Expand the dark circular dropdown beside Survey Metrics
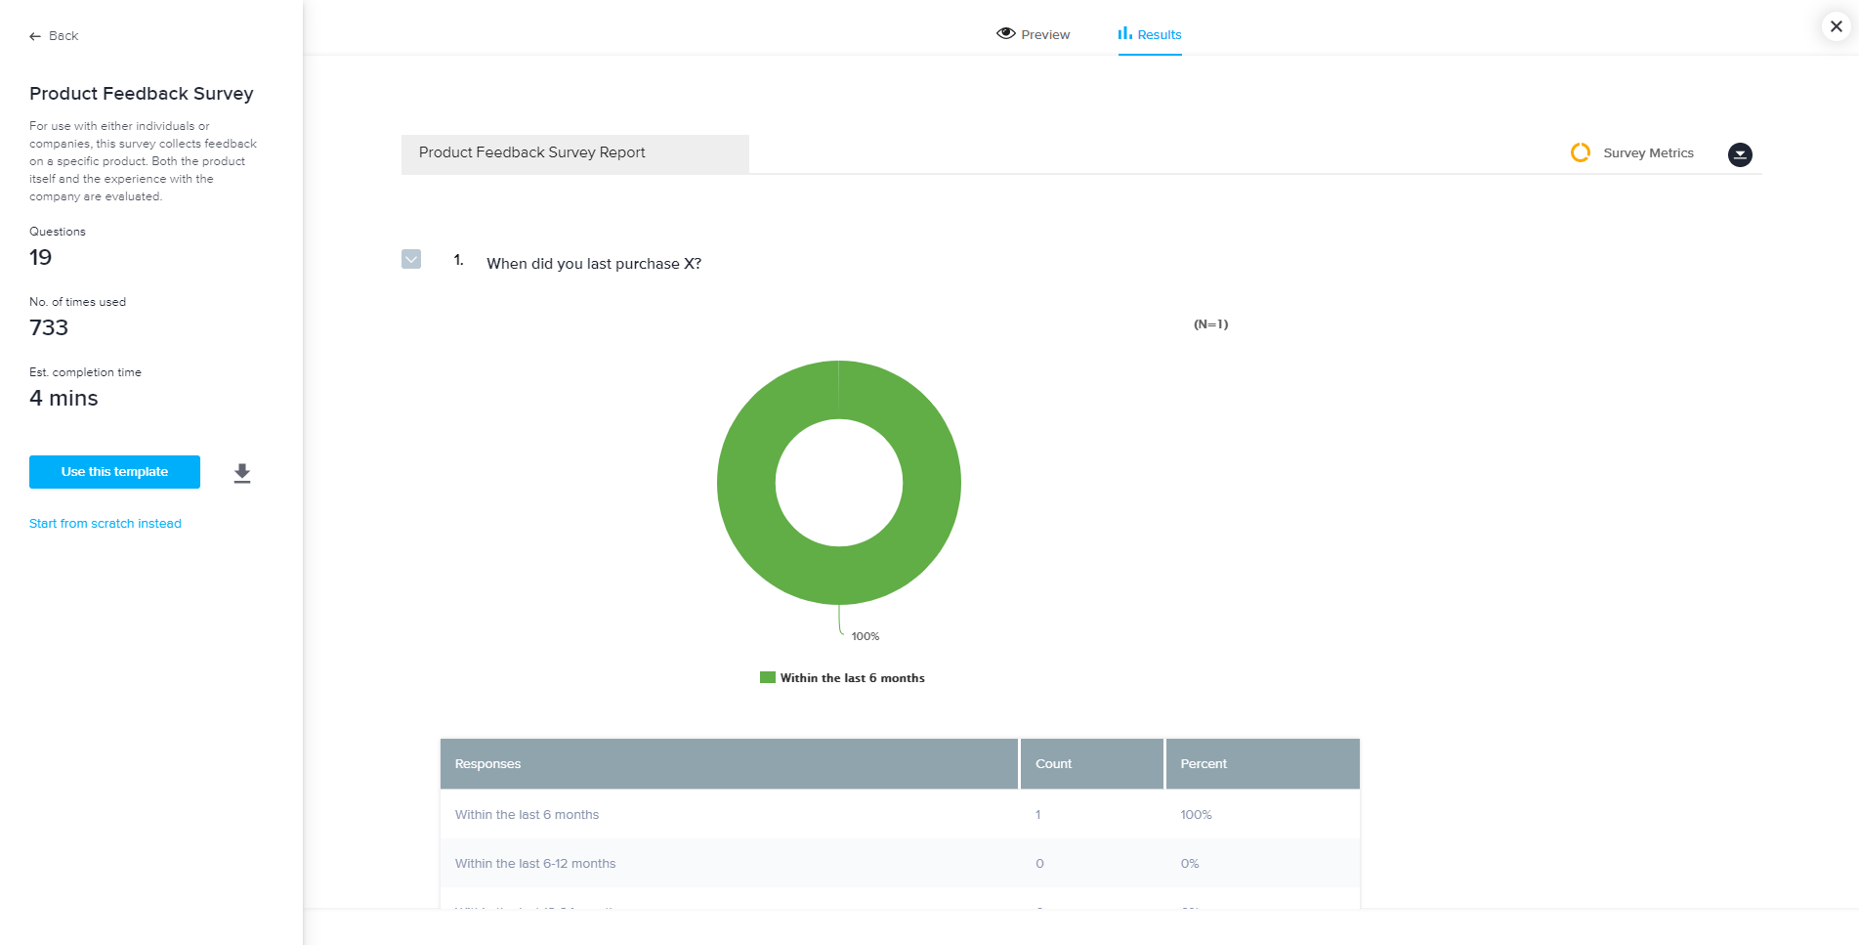Screen dimensions: 1859x945 [1739, 154]
